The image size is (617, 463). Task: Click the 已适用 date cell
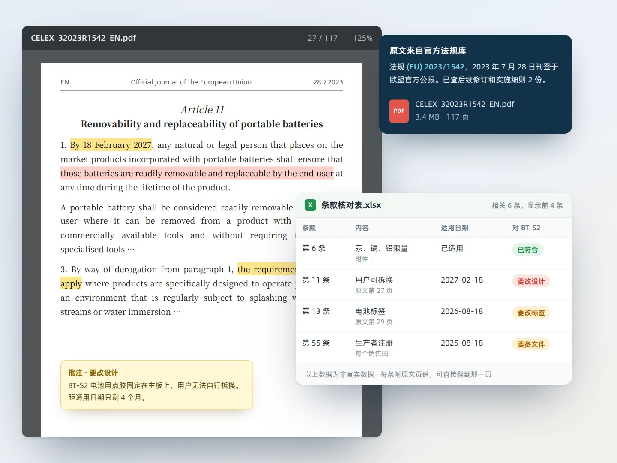[452, 248]
